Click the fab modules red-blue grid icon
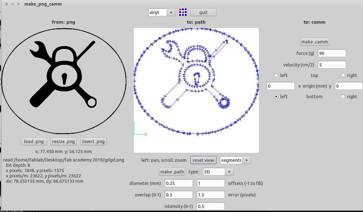Viewport: 363px width, 212px height. coord(183,12)
